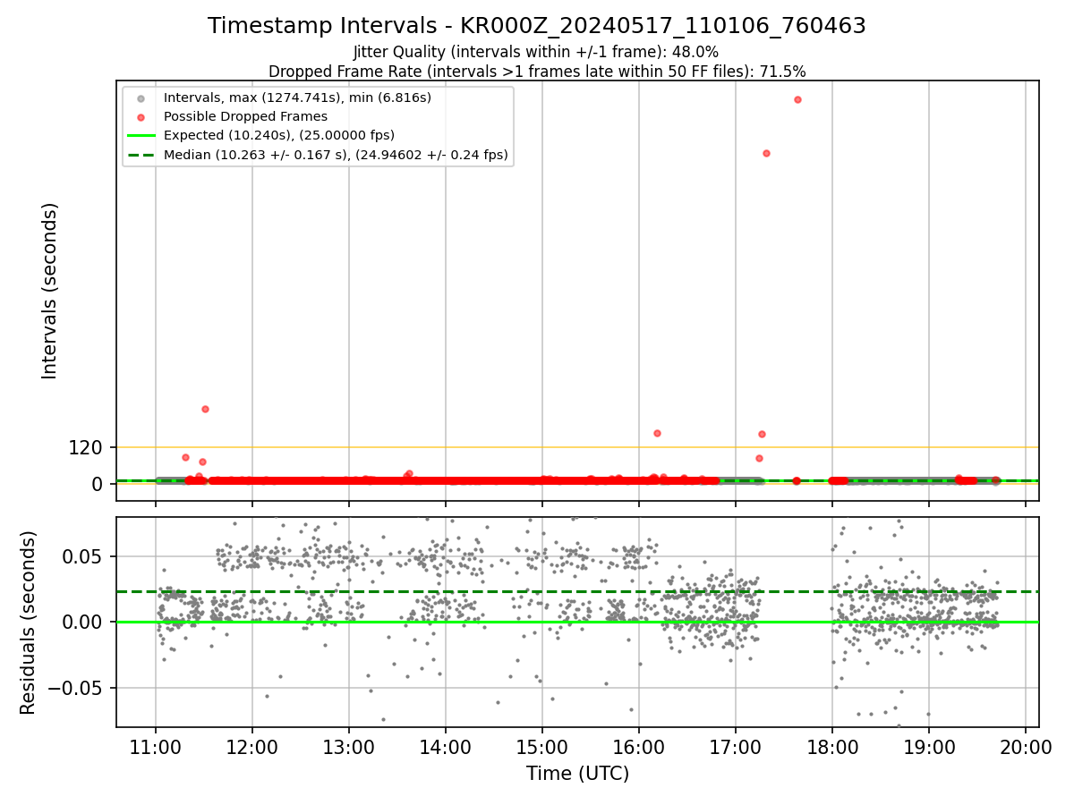The width and height of the screenshot is (1074, 805).
Task: Click the solid green line sample in the legend
Action: coord(141,136)
